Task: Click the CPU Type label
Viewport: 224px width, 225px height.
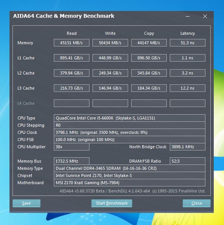Action: [x=26, y=118]
